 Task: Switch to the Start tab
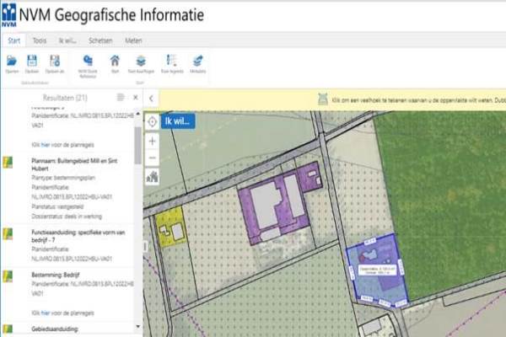click(13, 40)
